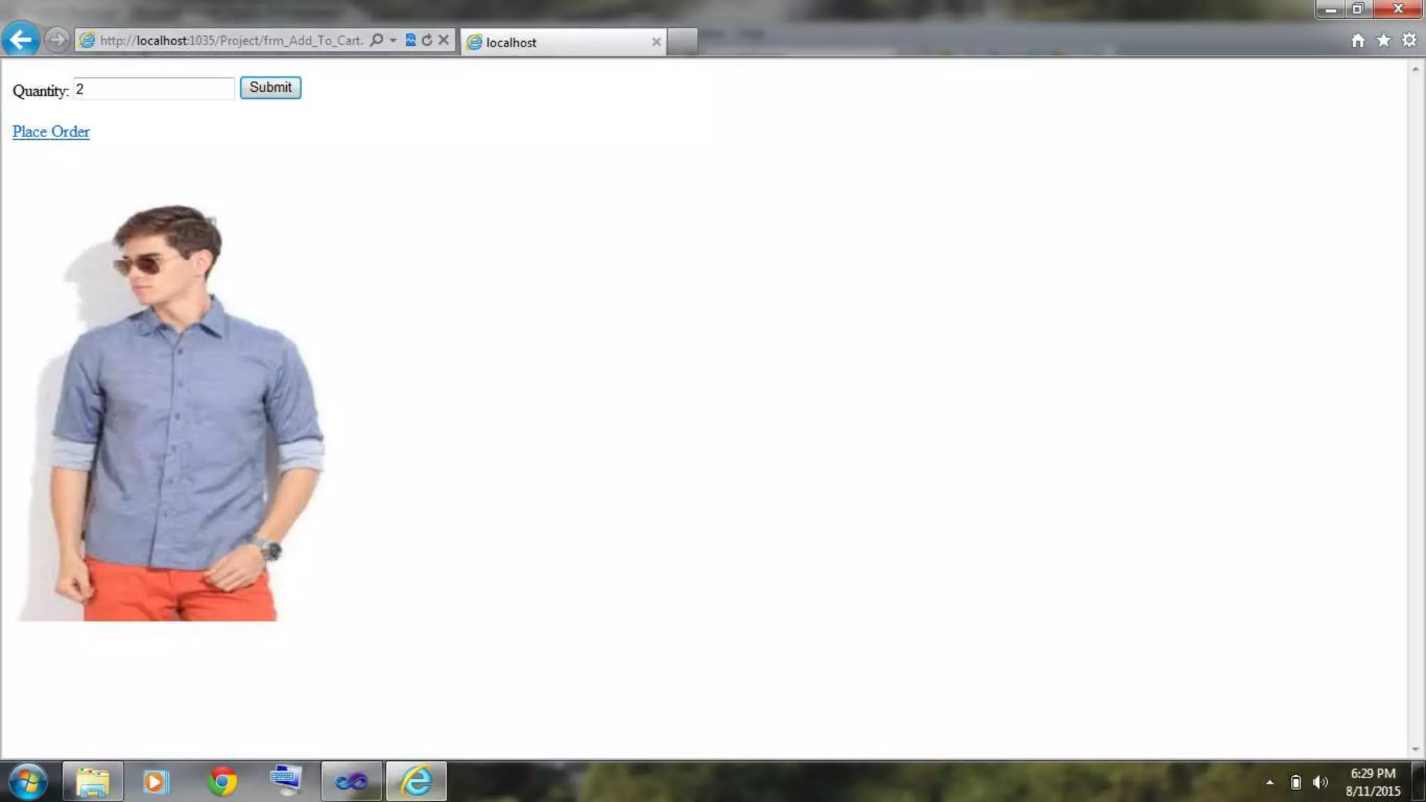Follow the Place Order link
Screen dimensions: 1426x802
pyautogui.click(x=51, y=132)
